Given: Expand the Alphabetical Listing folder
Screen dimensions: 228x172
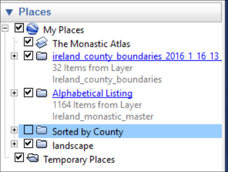Looking at the screenshot, I should click(x=14, y=93).
